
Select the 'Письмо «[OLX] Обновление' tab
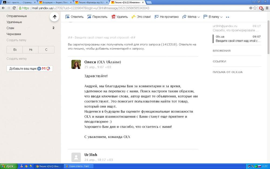coord(127,2)
